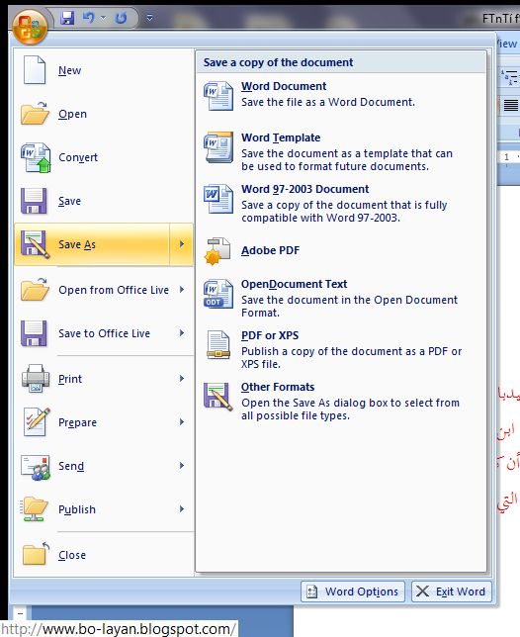Choose Close in the Office menu
This screenshot has width=520, height=637.
pyautogui.click(x=104, y=555)
